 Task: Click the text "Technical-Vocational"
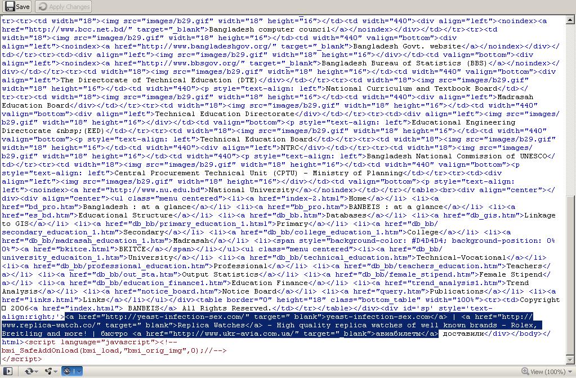[x=461, y=258]
